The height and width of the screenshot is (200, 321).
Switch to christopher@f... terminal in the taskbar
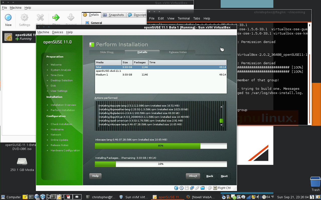click(x=101, y=197)
